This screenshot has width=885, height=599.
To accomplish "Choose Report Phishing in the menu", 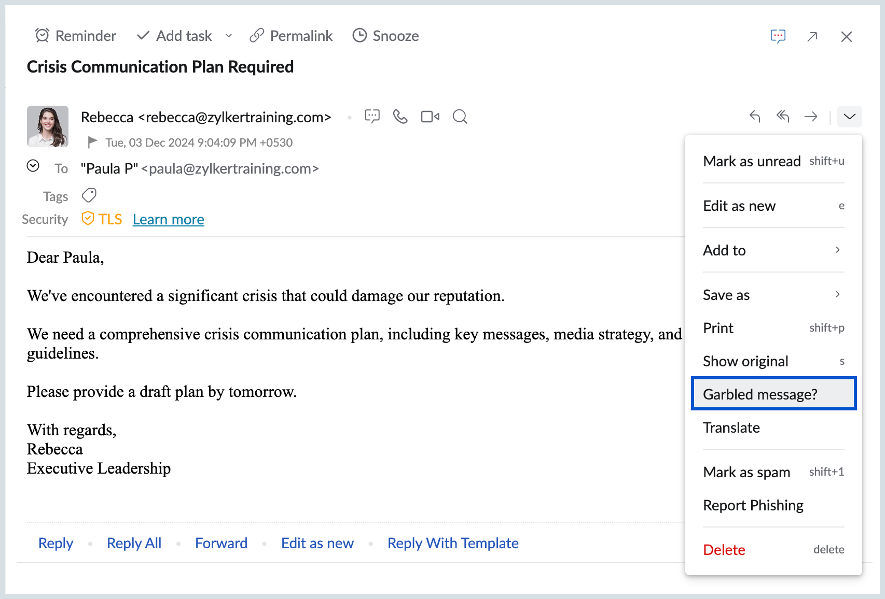I will pyautogui.click(x=753, y=505).
